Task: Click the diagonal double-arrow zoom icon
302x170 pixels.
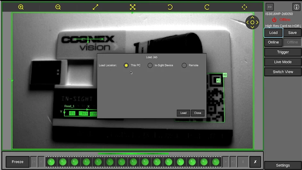Action: pos(95,7)
